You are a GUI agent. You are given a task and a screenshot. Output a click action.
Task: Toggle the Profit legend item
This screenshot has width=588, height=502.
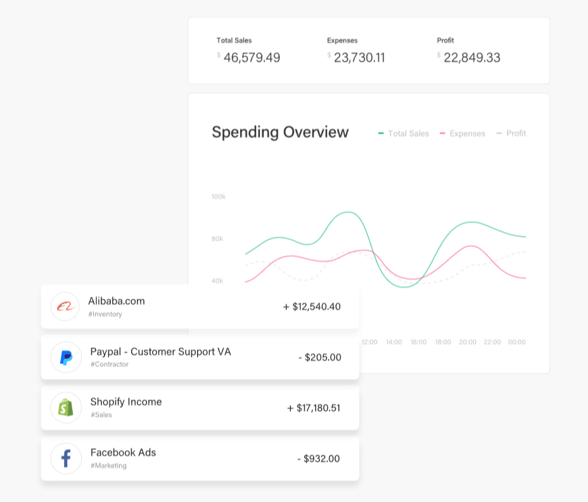click(x=511, y=133)
